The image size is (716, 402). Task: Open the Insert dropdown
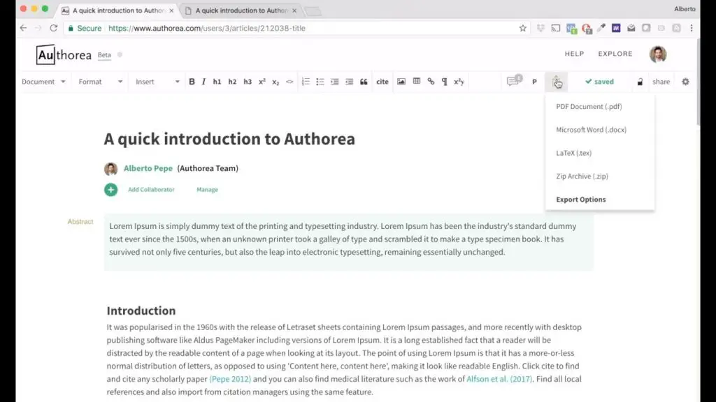point(157,82)
